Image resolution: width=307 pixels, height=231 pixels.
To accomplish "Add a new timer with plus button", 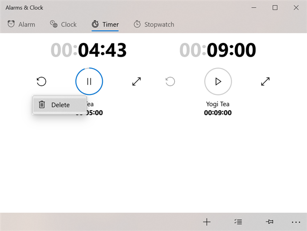I will coord(207,222).
